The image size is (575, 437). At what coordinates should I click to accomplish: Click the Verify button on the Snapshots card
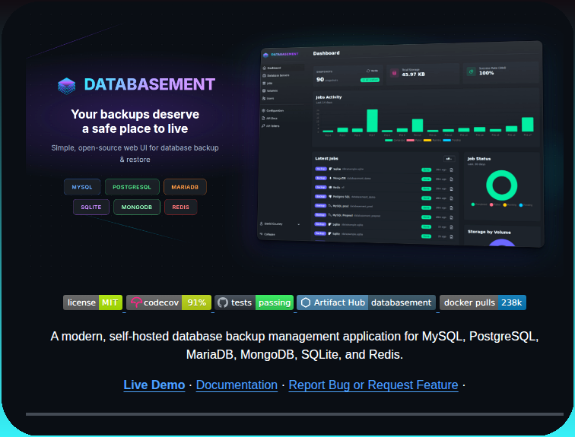click(x=373, y=71)
